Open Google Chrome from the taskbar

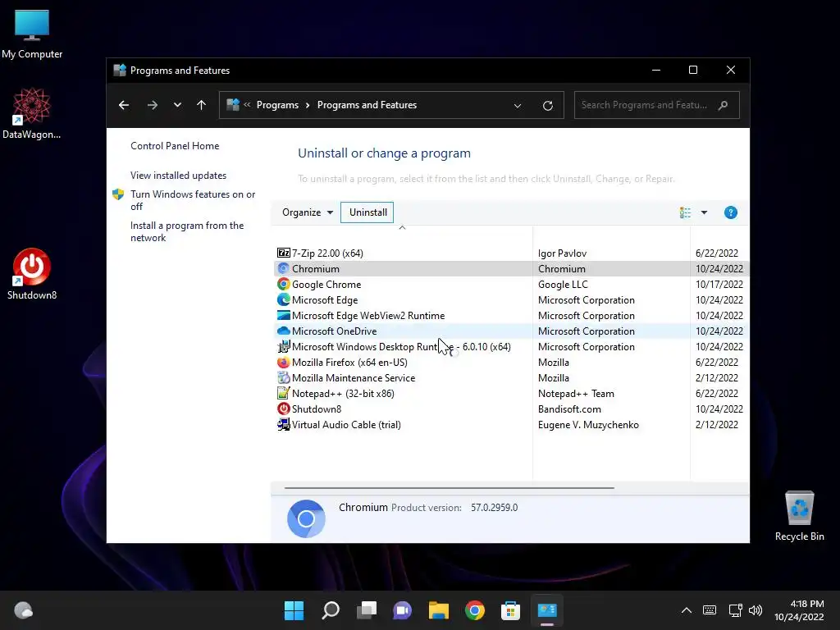click(x=475, y=610)
